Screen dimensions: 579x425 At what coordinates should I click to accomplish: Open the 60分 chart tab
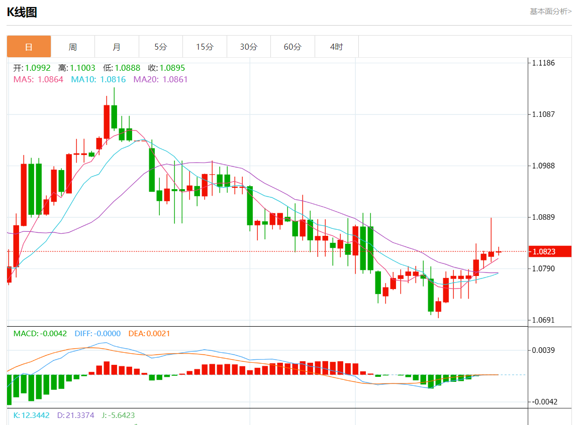tap(293, 47)
